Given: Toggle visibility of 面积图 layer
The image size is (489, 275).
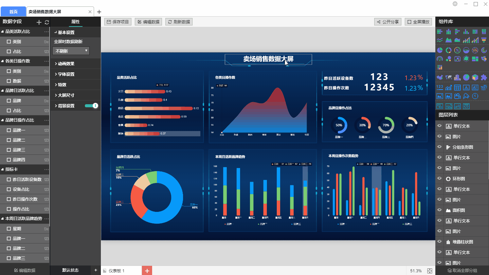Looking at the screenshot, I should [x=439, y=210].
